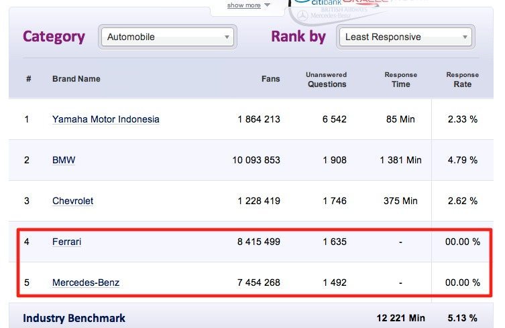This screenshot has width=505, height=328.
Task: Open the Category dropdown showing Automobile
Action: click(168, 37)
